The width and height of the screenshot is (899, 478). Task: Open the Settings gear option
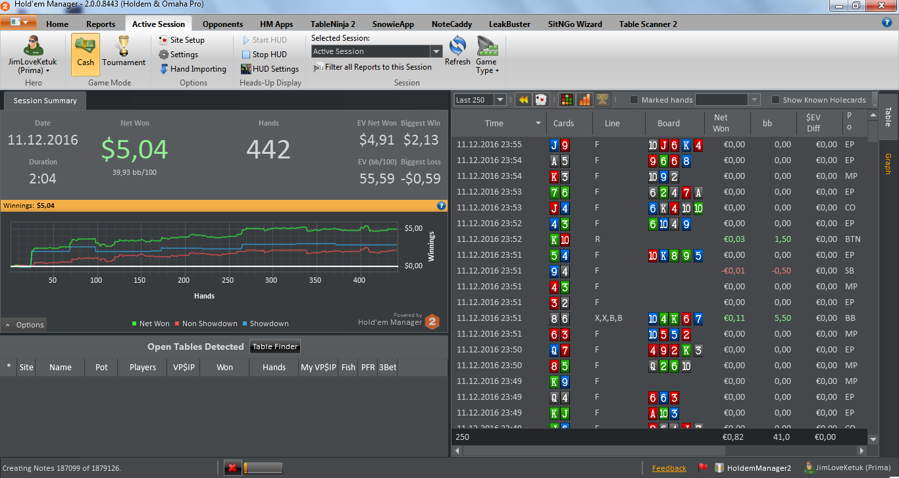pos(179,55)
